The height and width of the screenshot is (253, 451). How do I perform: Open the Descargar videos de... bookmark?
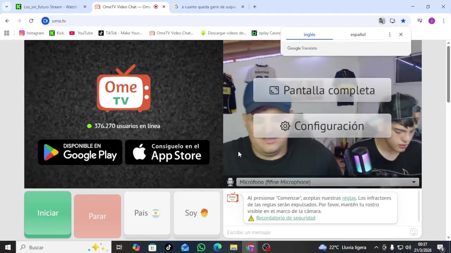[x=223, y=33]
